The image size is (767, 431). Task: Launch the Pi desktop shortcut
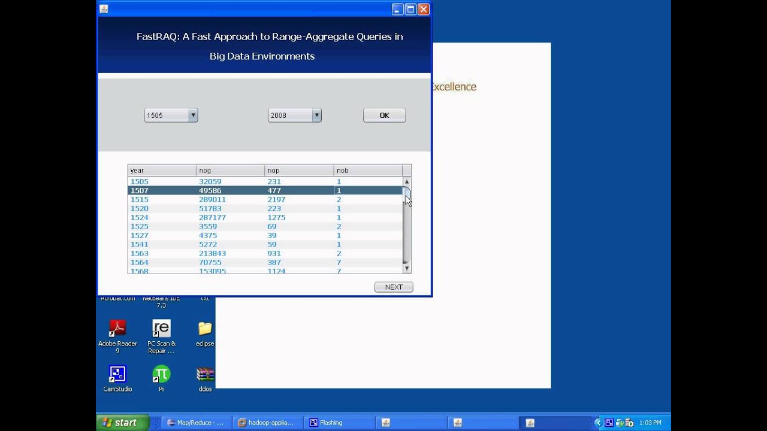click(x=161, y=379)
